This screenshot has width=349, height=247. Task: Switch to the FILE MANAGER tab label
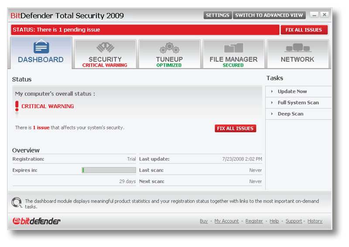[233, 59]
